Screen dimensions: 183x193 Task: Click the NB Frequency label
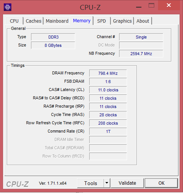coord(102,53)
